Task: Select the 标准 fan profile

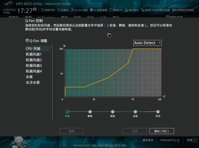Action: pyautogui.click(x=67, y=112)
